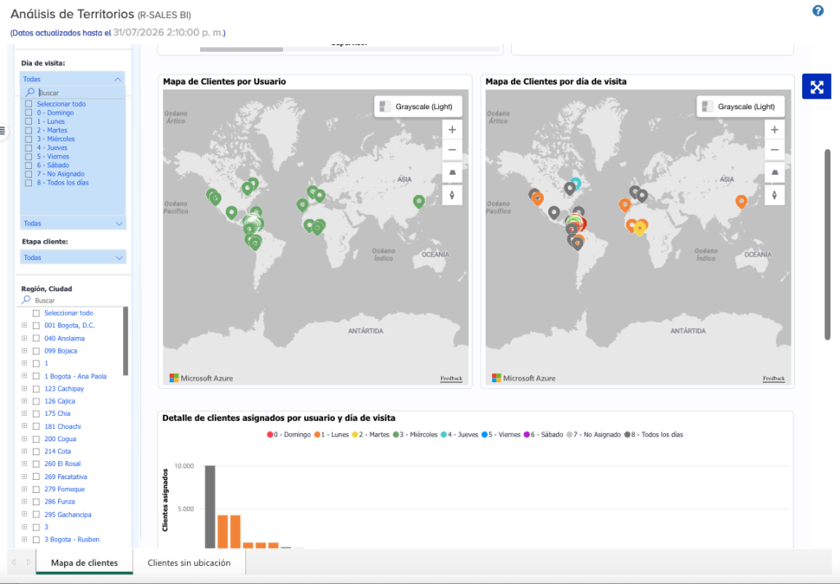
Task: Click the Buscar field in Día de visita
Action: (x=80, y=93)
